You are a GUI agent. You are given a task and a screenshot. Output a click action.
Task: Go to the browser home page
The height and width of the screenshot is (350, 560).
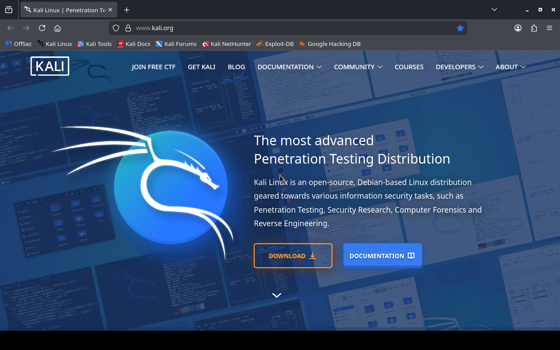[57, 28]
